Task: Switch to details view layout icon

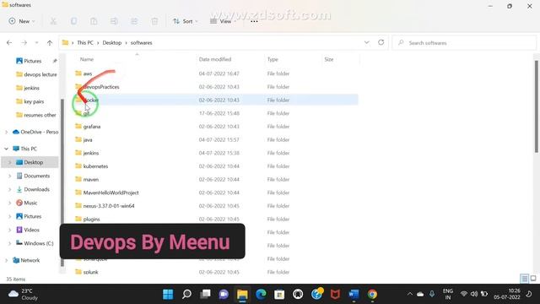Action: [x=524, y=279]
